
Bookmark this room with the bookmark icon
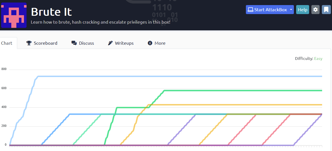point(326,10)
